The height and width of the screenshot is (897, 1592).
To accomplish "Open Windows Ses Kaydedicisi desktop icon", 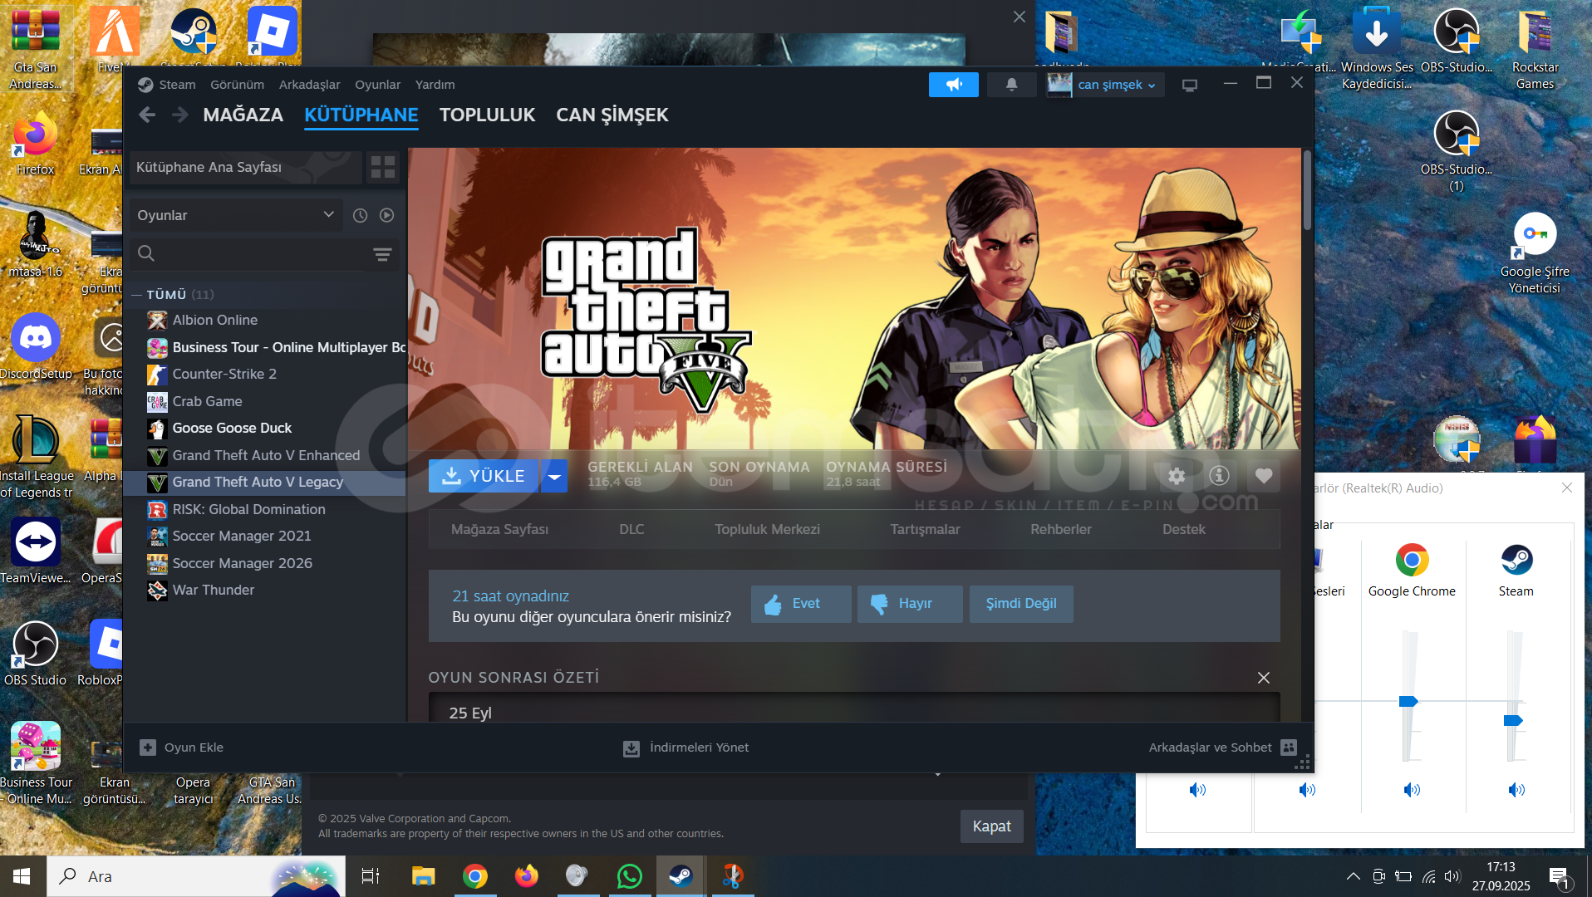I will tap(1377, 50).
